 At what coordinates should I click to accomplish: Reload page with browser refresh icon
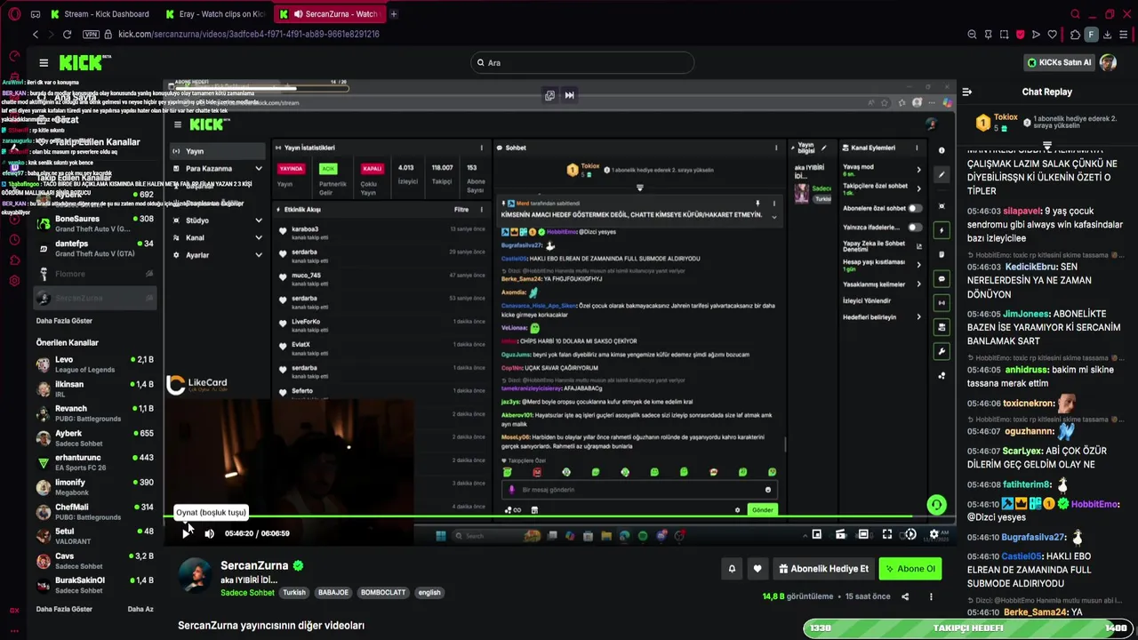[67, 35]
